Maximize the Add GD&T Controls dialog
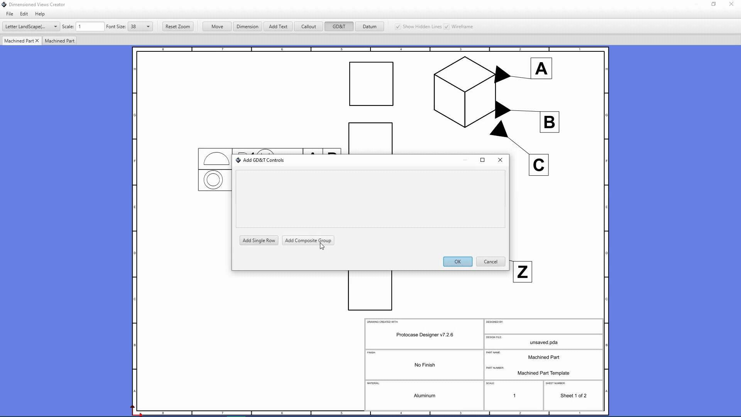741x417 pixels. [x=482, y=160]
